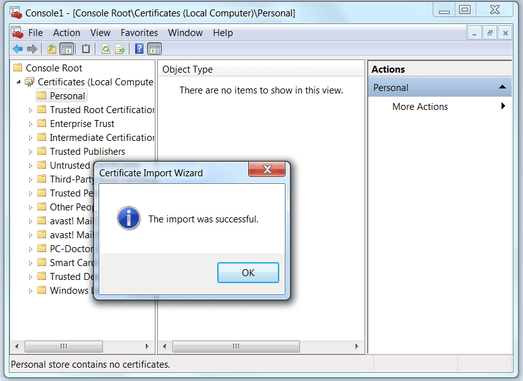Expand the Trusted Root Certification node
The image size is (523, 381).
point(30,110)
